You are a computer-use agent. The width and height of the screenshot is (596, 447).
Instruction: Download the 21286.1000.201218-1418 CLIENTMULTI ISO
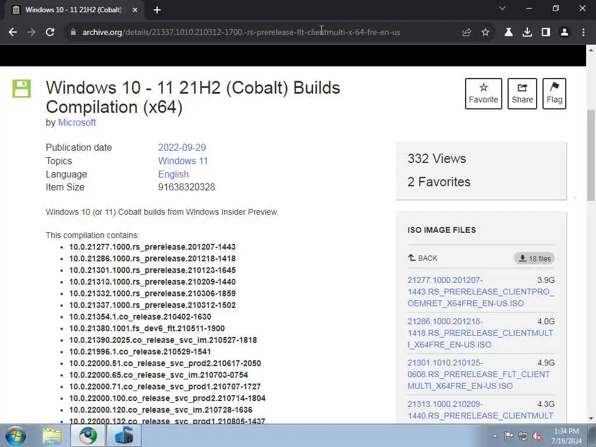point(480,333)
